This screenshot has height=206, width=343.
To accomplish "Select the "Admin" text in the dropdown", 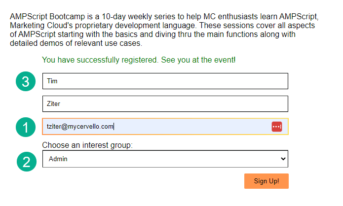I will 57,159.
